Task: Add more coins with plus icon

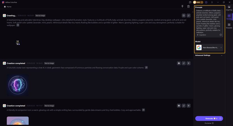Action: 202,2
